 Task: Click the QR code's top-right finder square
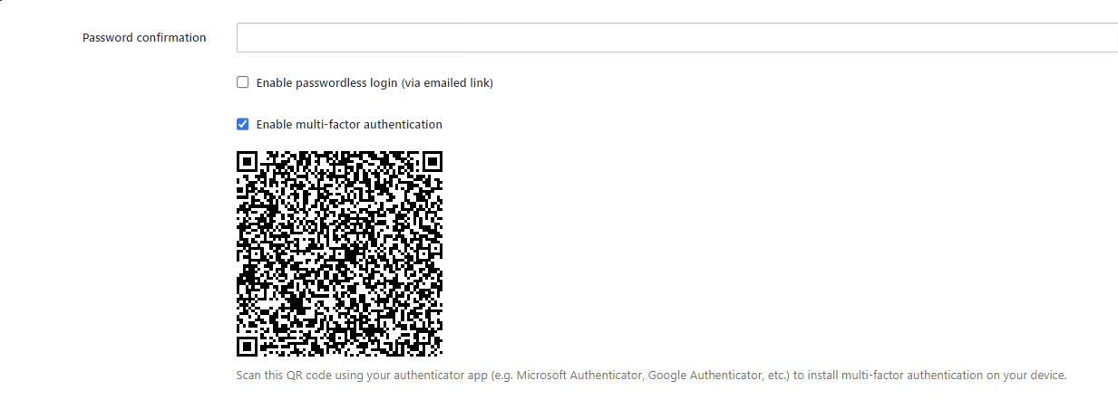(432, 162)
